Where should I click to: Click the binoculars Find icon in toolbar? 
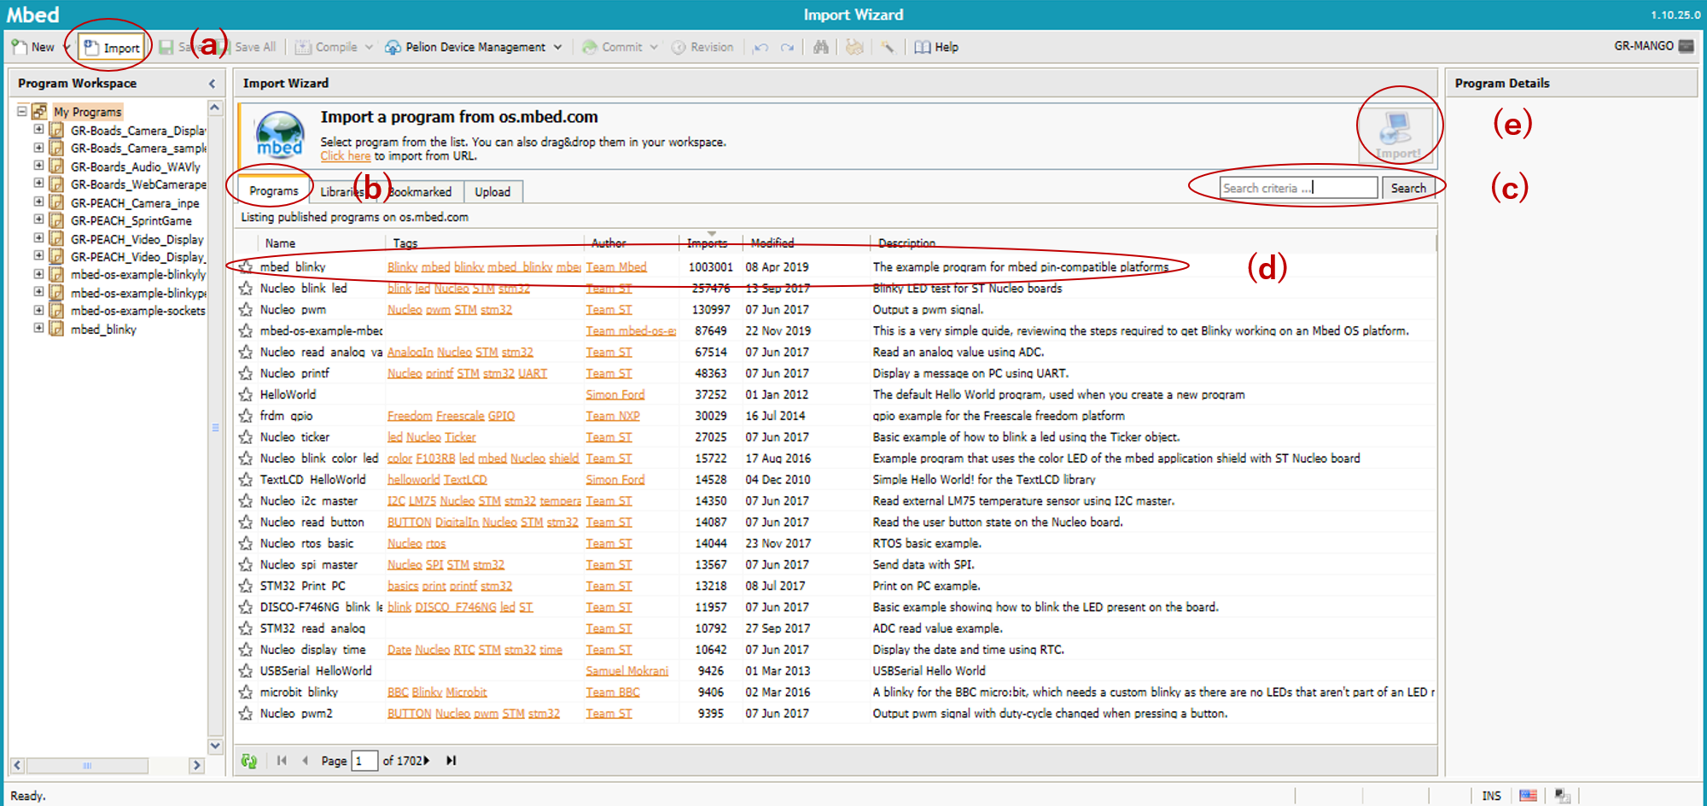click(x=820, y=47)
